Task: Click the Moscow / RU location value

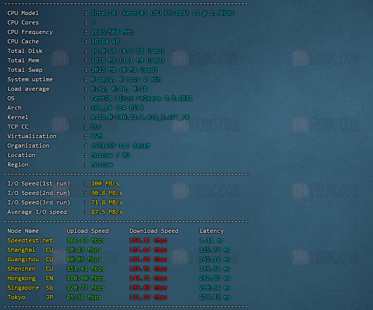Action: coord(110,155)
